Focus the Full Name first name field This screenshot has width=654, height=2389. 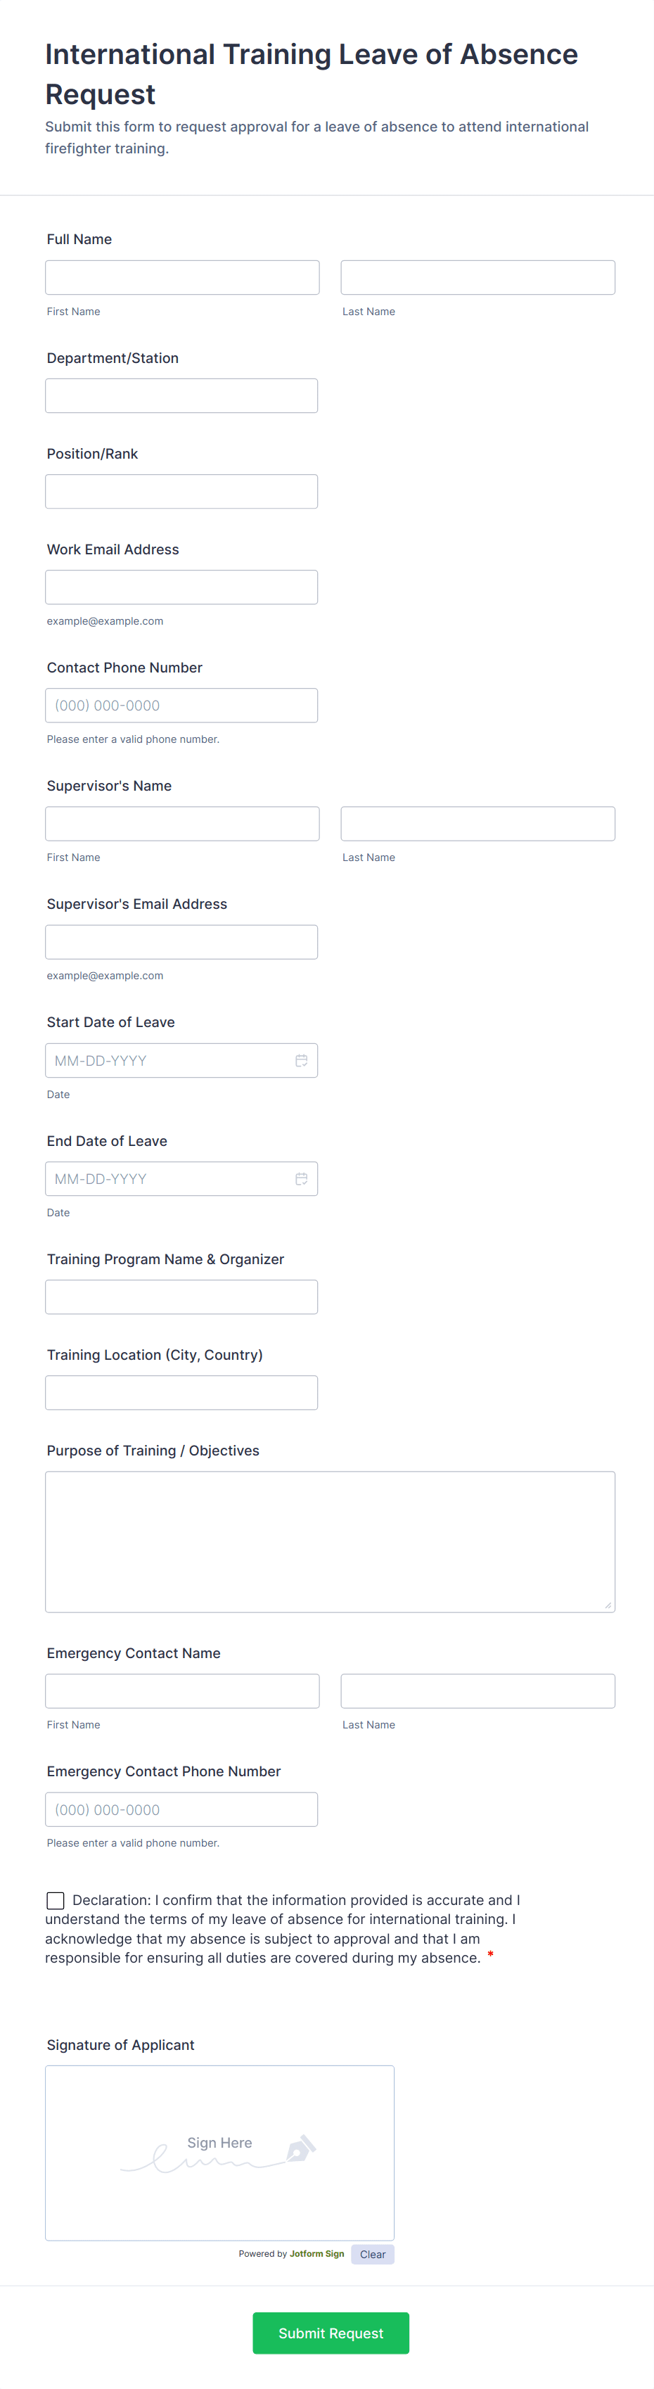pyautogui.click(x=182, y=277)
